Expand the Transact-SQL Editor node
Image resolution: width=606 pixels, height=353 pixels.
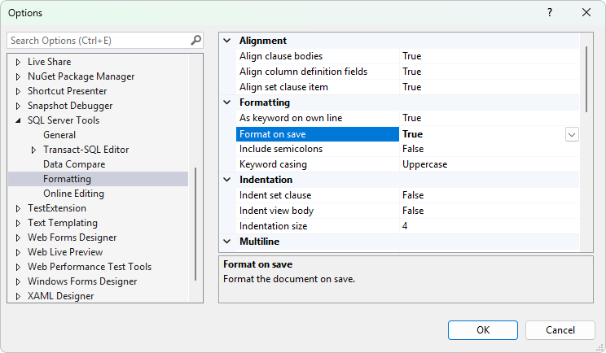pyautogui.click(x=33, y=150)
